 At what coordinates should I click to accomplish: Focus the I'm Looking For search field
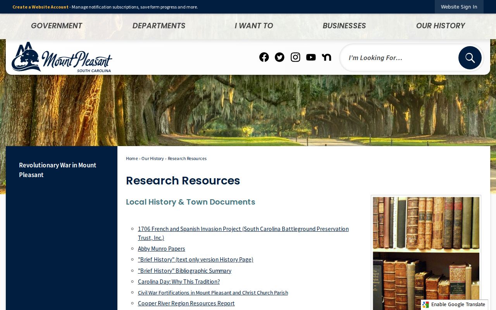coord(399,58)
